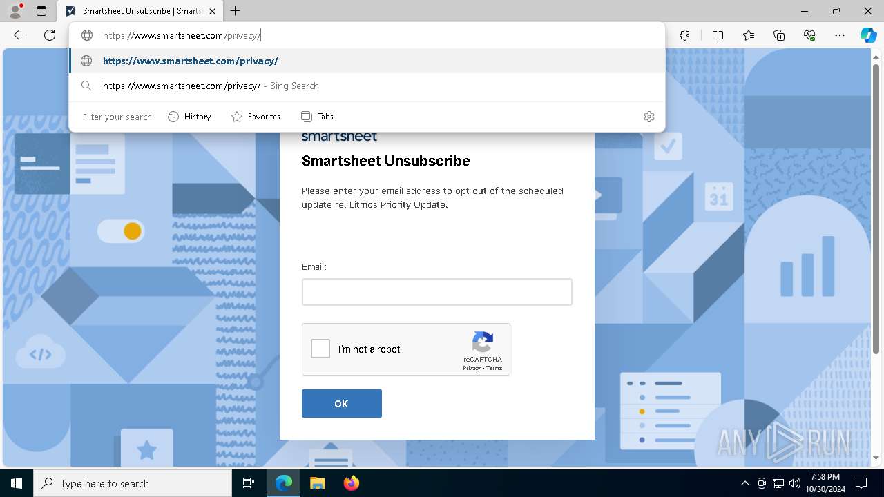Click the taskbar search box

(133, 483)
